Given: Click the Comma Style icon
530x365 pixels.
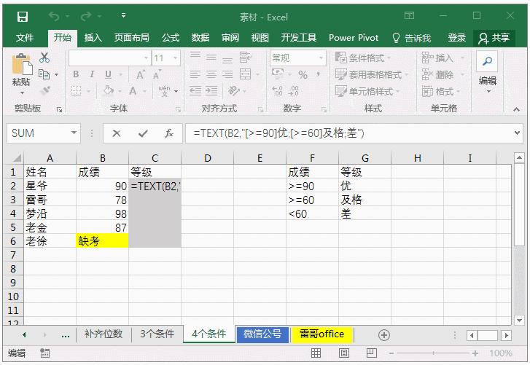Looking at the screenshot, I should [318, 74].
